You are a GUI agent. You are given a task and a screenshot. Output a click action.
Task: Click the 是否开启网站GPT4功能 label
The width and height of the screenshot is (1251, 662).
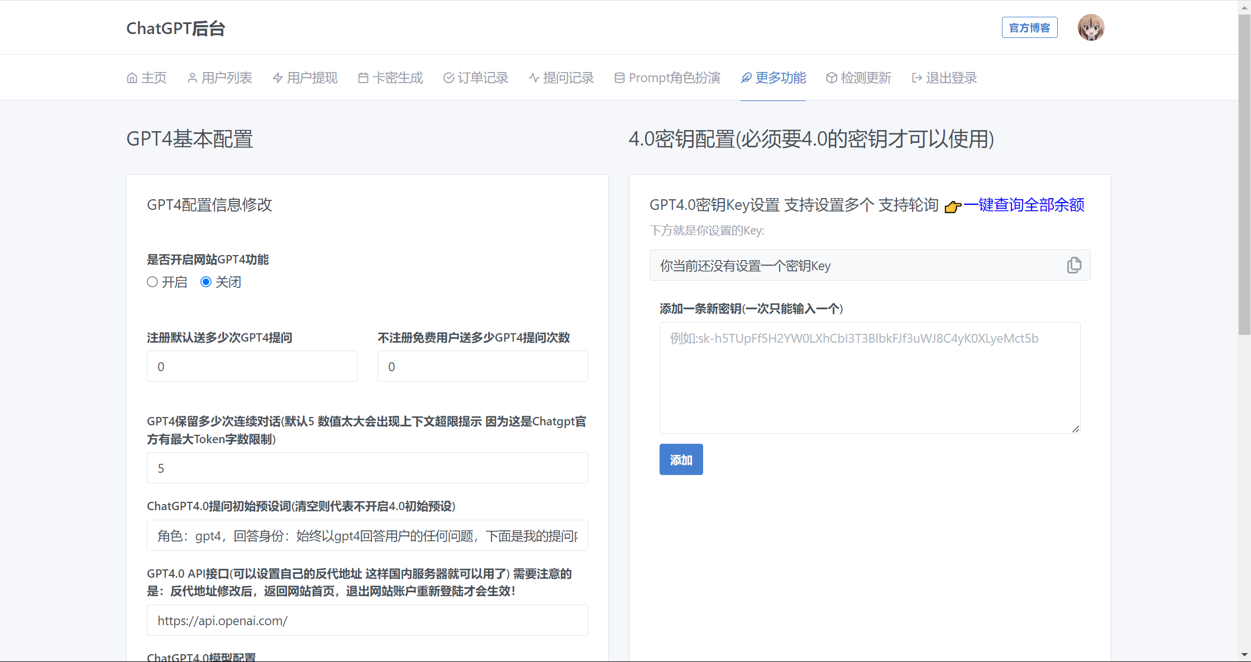click(208, 260)
